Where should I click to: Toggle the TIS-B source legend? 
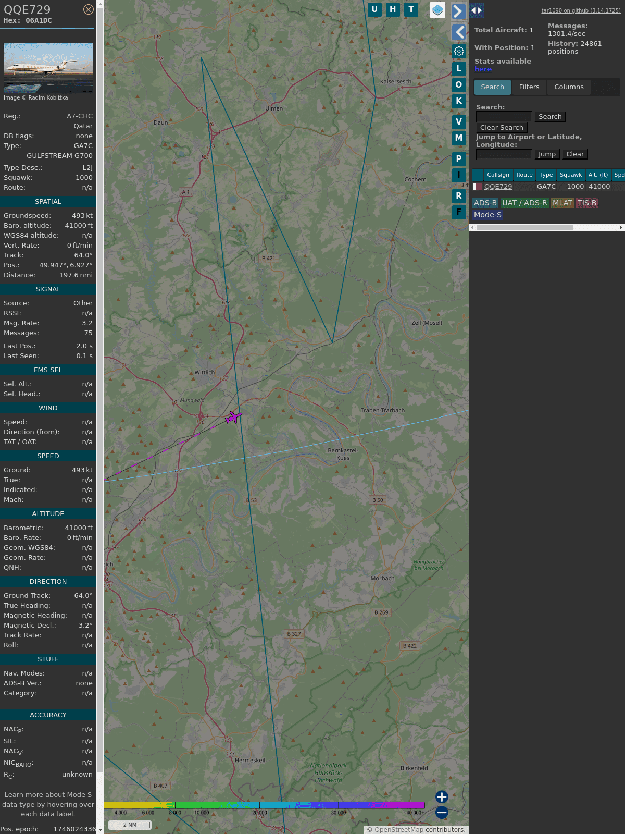click(587, 203)
